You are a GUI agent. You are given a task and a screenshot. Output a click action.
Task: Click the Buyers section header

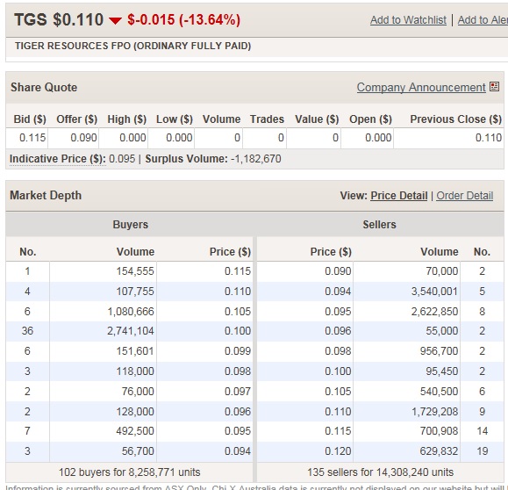[130, 225]
